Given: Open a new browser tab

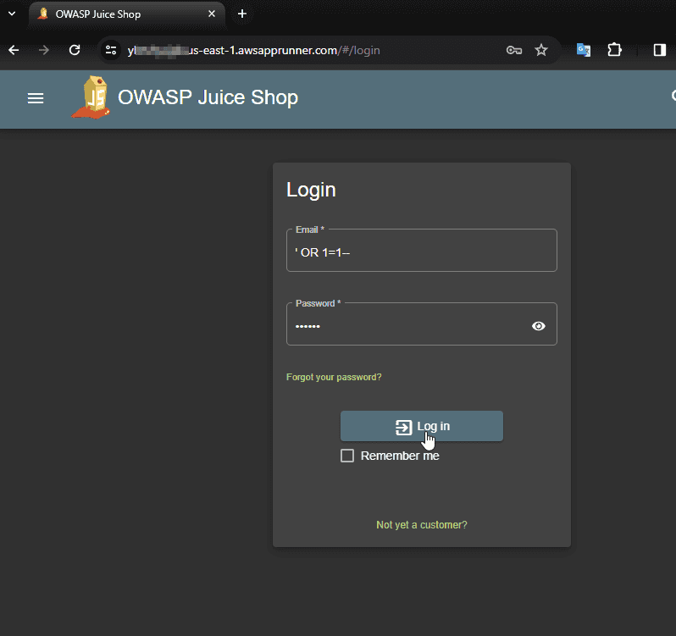Looking at the screenshot, I should [242, 14].
